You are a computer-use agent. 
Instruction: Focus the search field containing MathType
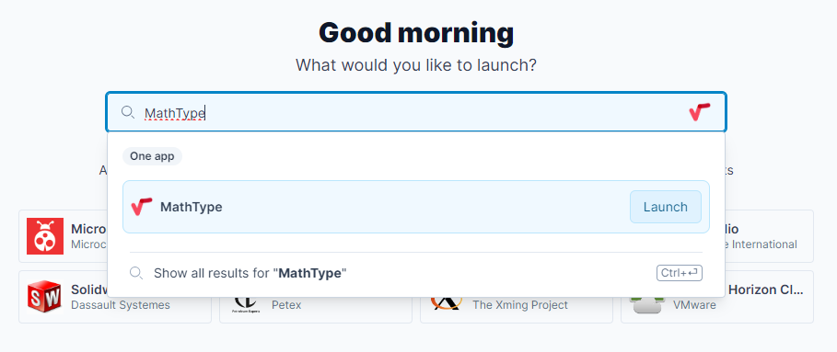click(416, 112)
